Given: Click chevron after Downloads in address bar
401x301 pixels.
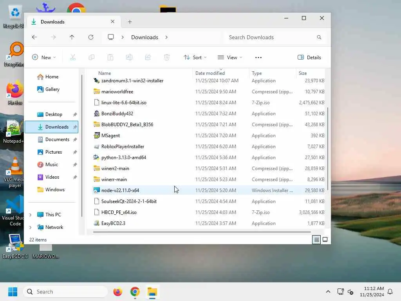Looking at the screenshot, I should click(x=166, y=37).
